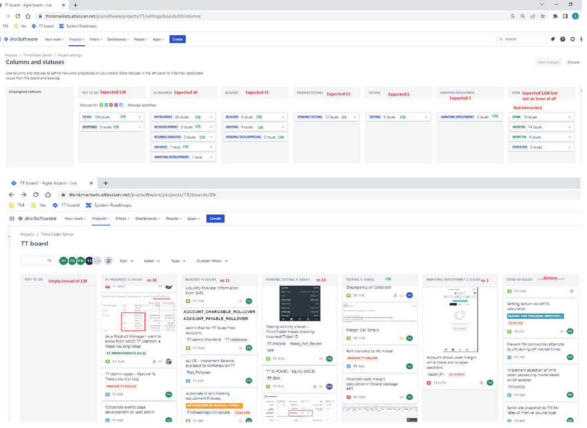This screenshot has height=428, width=587.
Task: Click Save changes button
Action: 548,62
